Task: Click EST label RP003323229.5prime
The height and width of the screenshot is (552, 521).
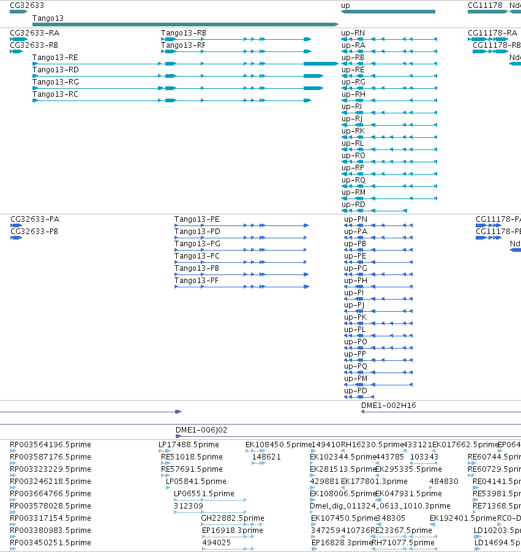Action: tap(50, 469)
